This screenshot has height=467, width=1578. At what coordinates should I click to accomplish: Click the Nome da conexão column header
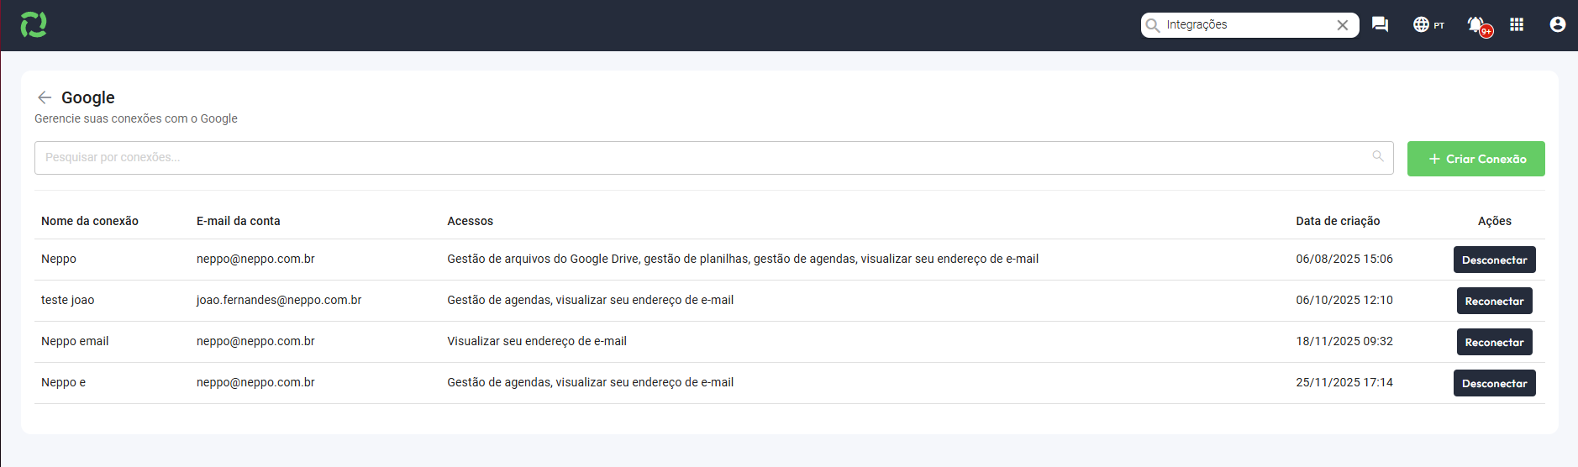[90, 221]
